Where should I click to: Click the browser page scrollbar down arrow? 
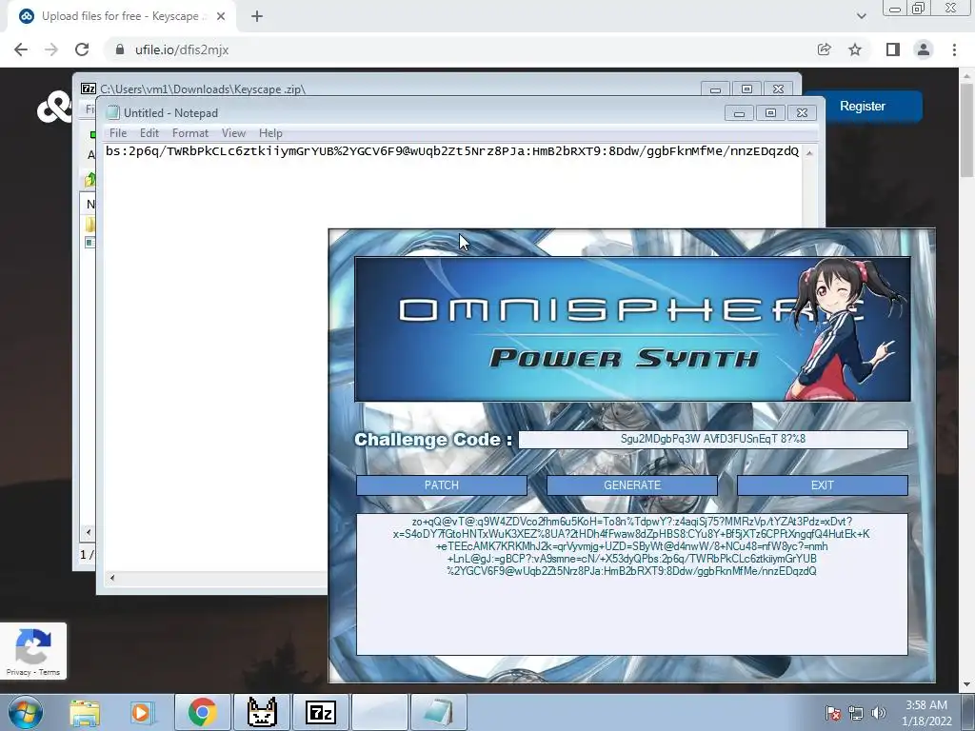pos(966,685)
